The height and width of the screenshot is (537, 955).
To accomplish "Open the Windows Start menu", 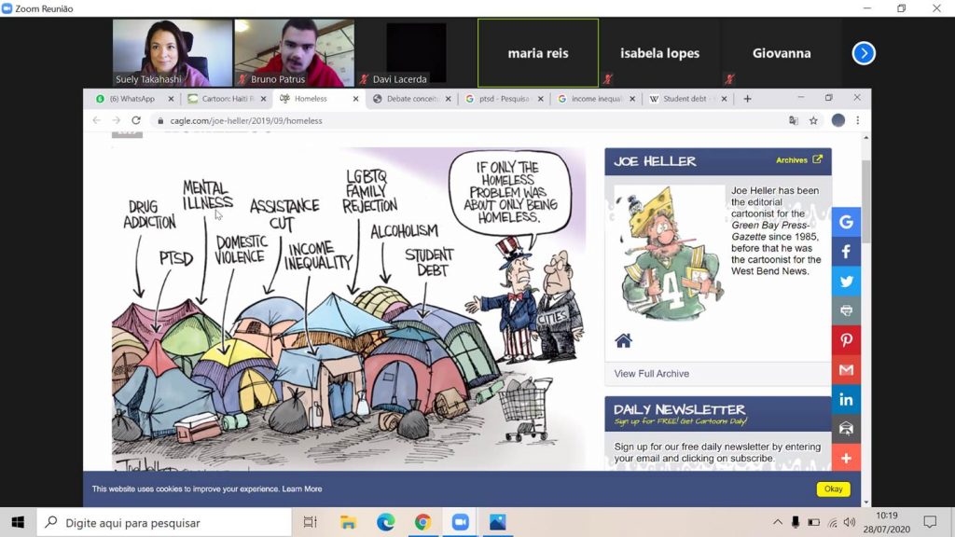I will 18,522.
